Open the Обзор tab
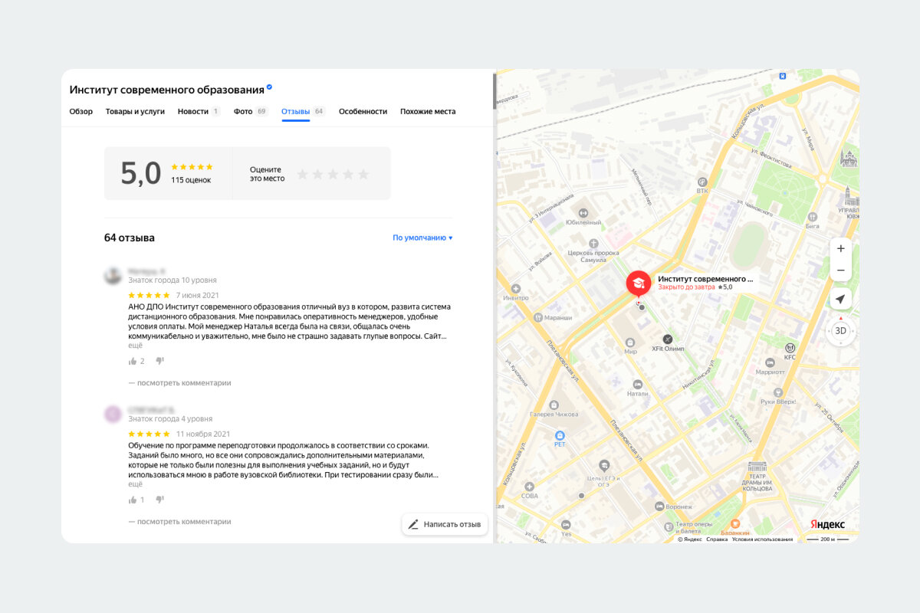Image resolution: width=920 pixels, height=613 pixels. pos(81,111)
